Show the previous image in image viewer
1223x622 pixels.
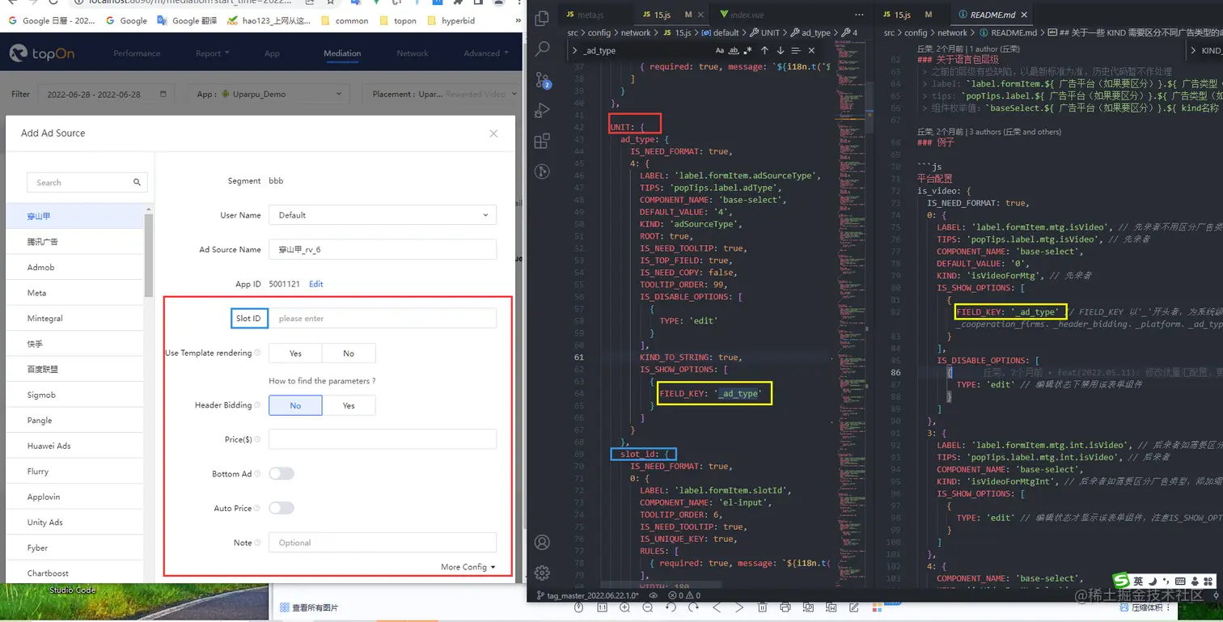click(717, 607)
